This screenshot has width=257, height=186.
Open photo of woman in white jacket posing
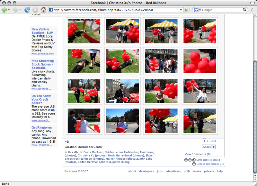[199, 91]
